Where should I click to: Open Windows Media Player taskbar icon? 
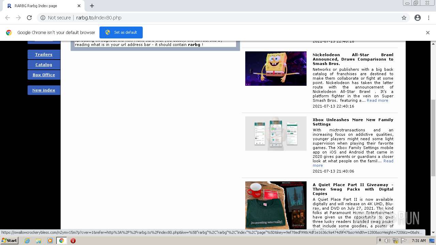pyautogui.click(x=50, y=241)
